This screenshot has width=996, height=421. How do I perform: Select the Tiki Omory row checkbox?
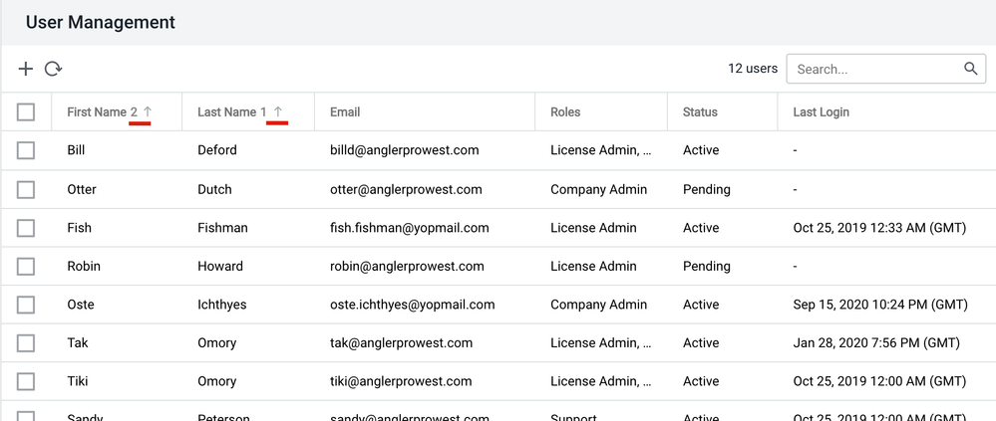[26, 381]
